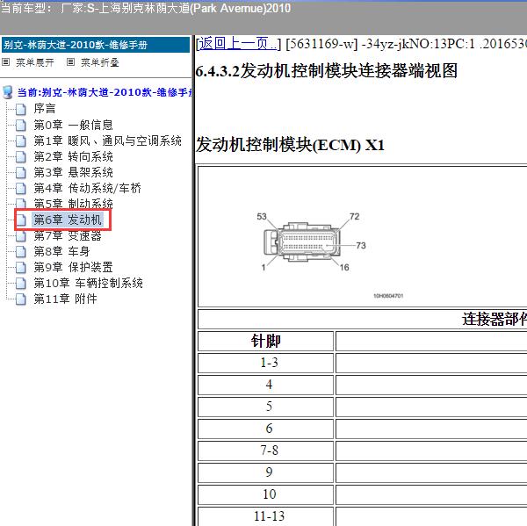Click the pin cell labeled 5
Viewport: 527px width, 526px height.
click(x=266, y=407)
